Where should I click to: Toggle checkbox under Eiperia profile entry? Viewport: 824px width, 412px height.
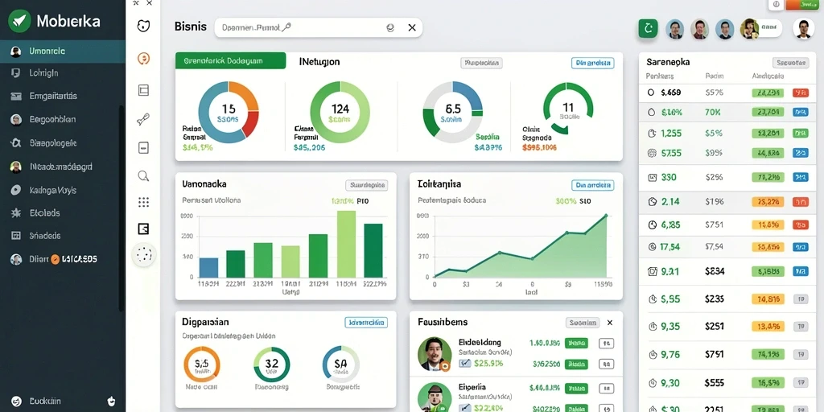[464, 408]
